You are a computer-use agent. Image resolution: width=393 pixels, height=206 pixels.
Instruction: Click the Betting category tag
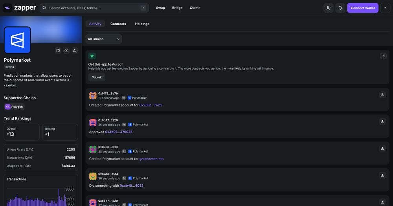(10, 67)
